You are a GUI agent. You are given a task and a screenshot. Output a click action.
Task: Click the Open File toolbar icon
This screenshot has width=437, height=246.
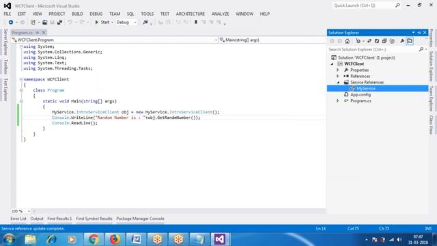(x=44, y=22)
